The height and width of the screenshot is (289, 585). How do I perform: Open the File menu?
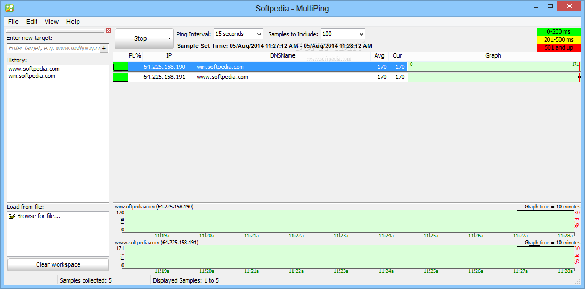(x=13, y=22)
